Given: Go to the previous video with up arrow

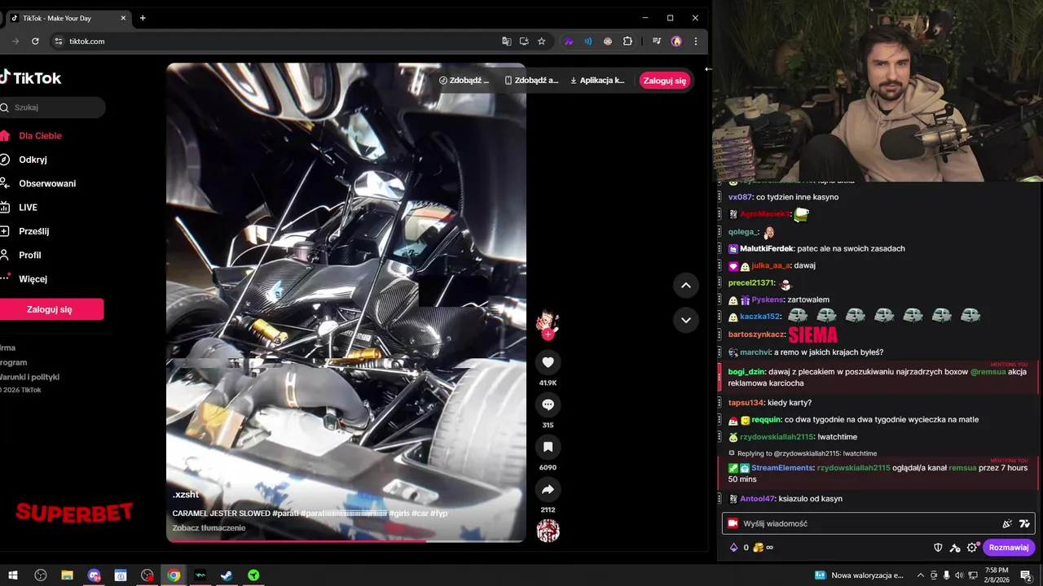Looking at the screenshot, I should (685, 285).
